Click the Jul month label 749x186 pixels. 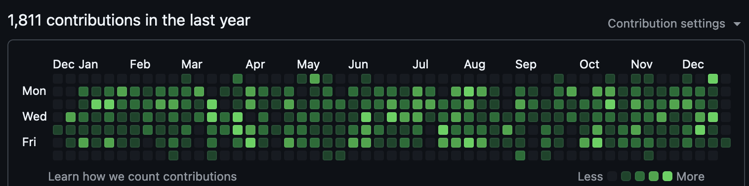420,64
